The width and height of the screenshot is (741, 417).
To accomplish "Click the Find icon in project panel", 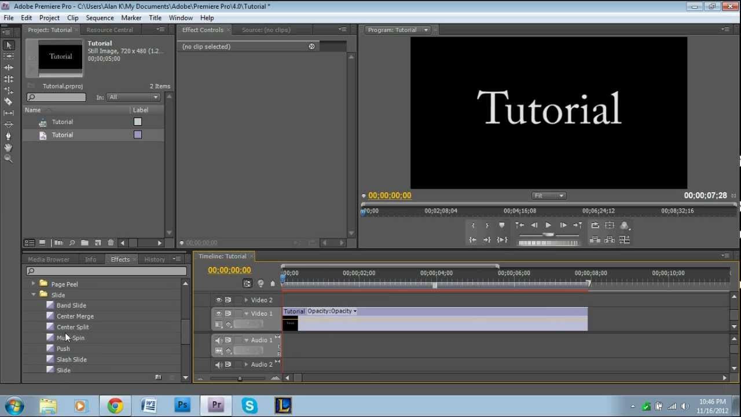I will click(72, 243).
